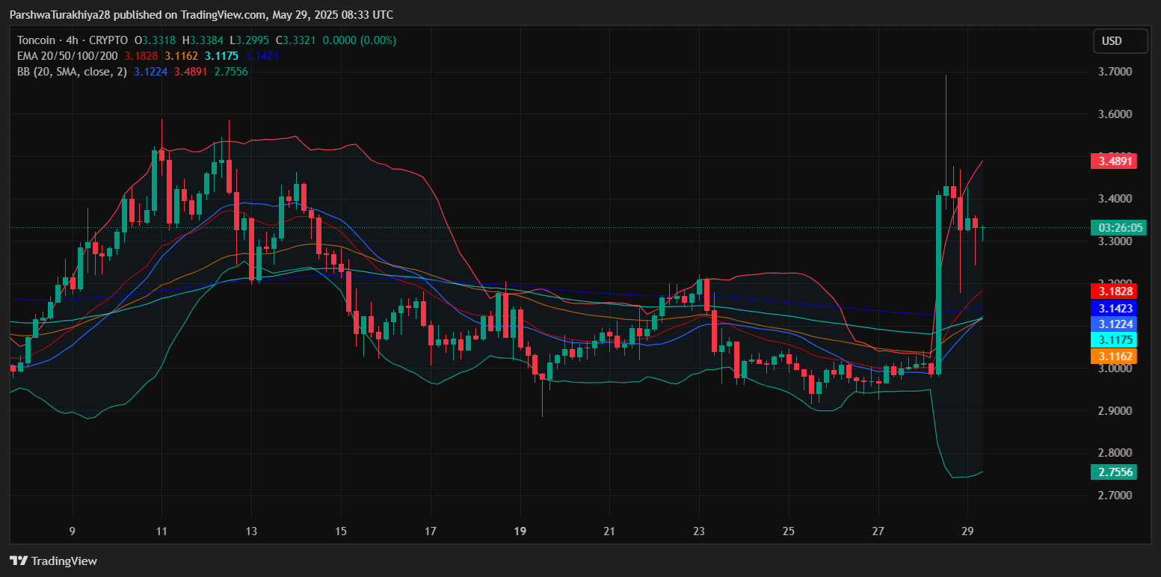Viewport: 1161px width, 577px height.
Task: Click the red 3.1828 EMA price tag
Action: pyautogui.click(x=1113, y=291)
